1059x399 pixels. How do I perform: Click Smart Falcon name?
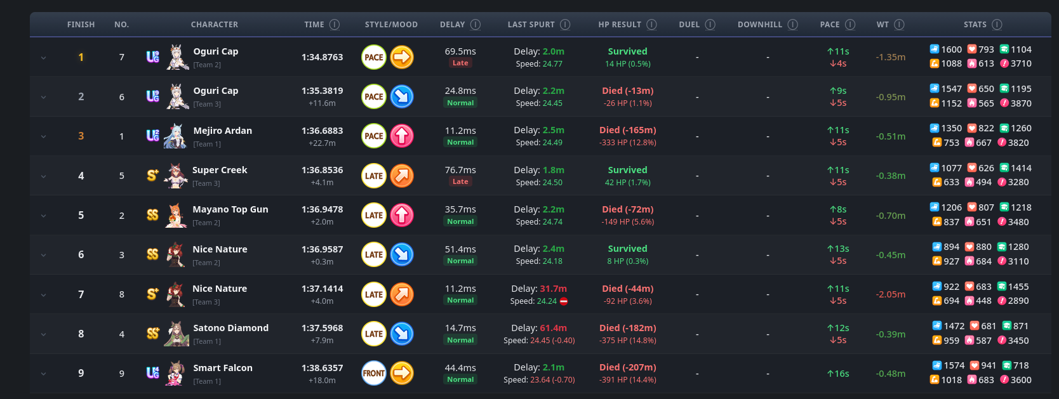click(x=223, y=368)
